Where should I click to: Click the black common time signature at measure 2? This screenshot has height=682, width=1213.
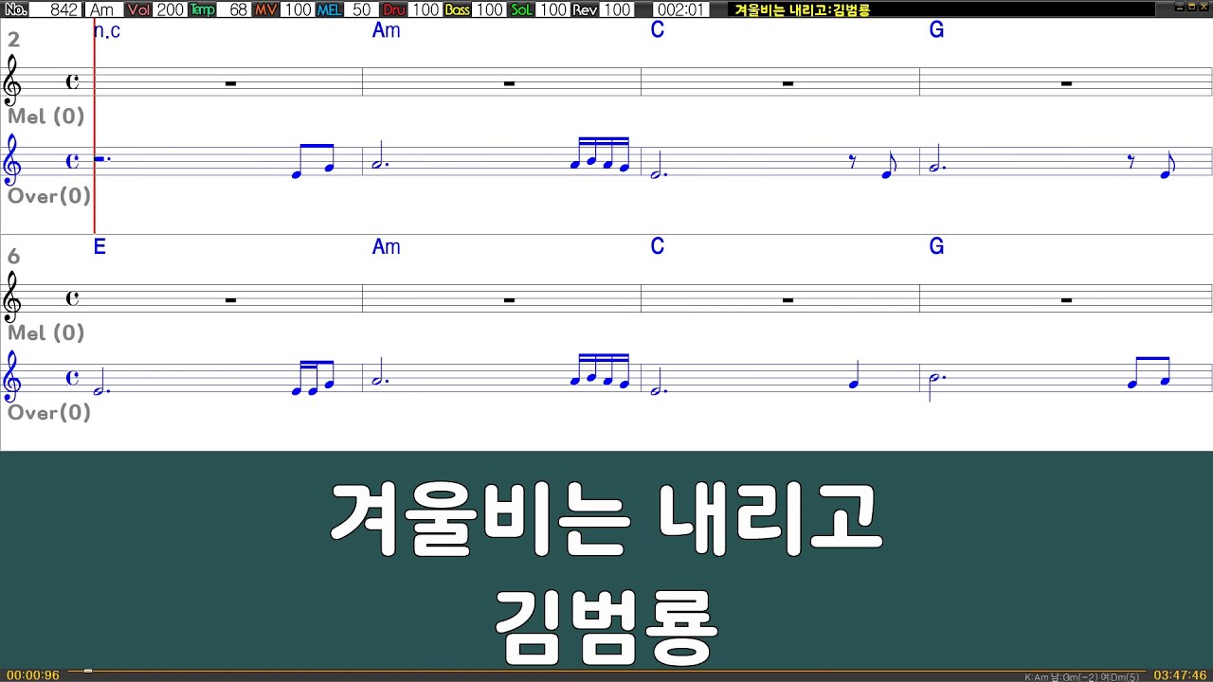click(72, 81)
